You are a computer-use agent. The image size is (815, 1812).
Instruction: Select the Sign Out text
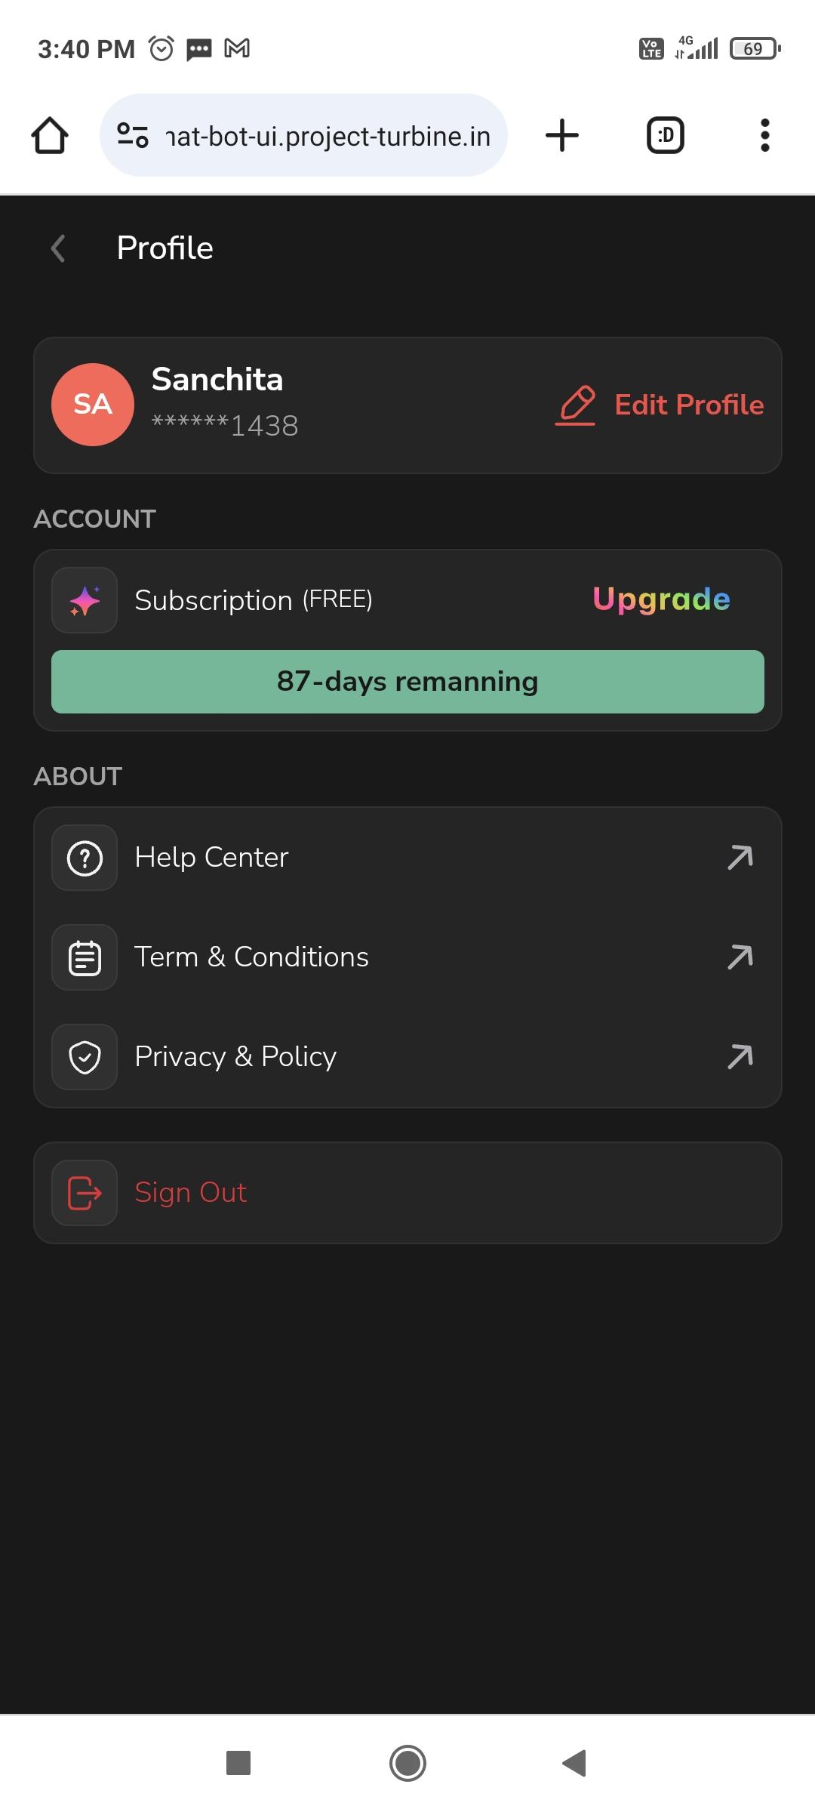191,1193
